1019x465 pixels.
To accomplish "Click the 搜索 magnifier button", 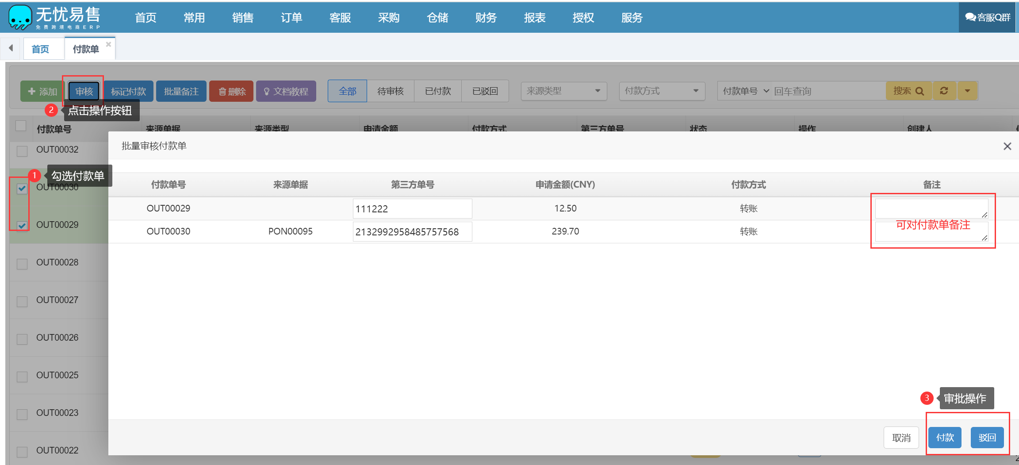I will 908,91.
